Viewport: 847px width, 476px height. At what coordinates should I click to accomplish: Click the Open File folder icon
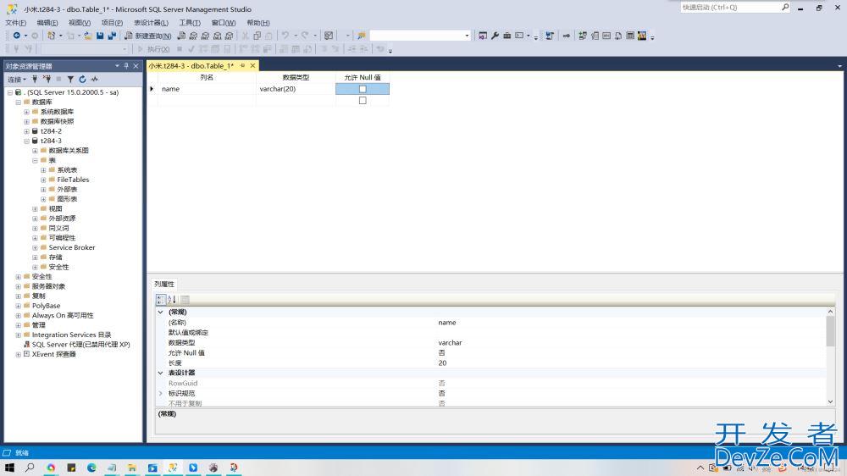[87, 36]
